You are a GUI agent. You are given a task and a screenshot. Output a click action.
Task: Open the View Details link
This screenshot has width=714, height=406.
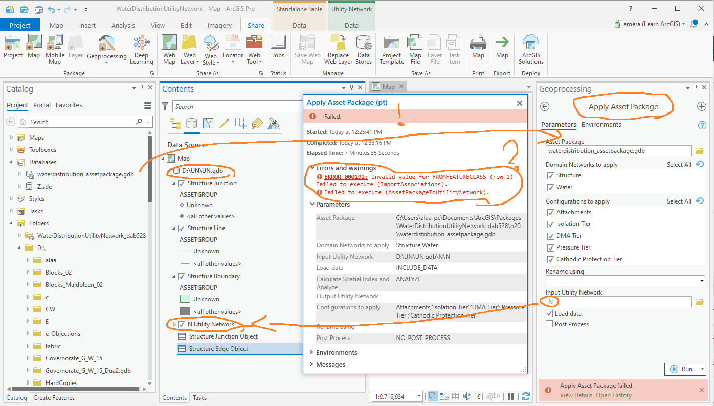coord(576,395)
